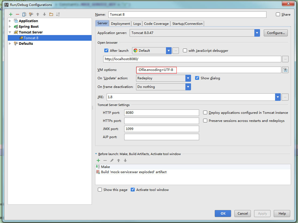Image resolution: width=298 pixels, height=223 pixels.
Task: Sort configurations alphabetically
Action: click(58, 14)
